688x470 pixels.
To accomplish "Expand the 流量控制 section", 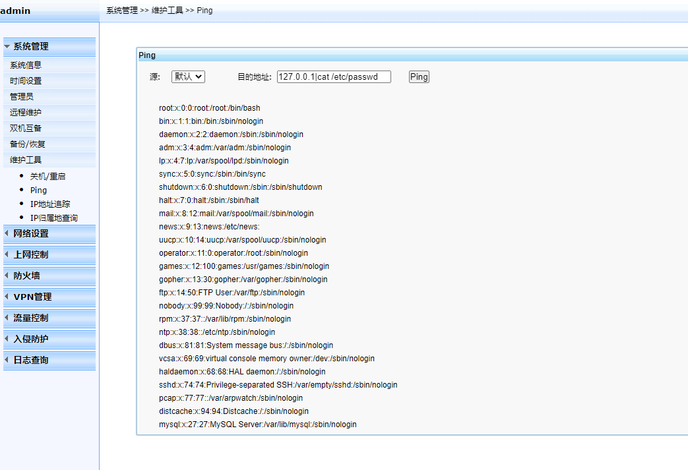I will (x=49, y=318).
